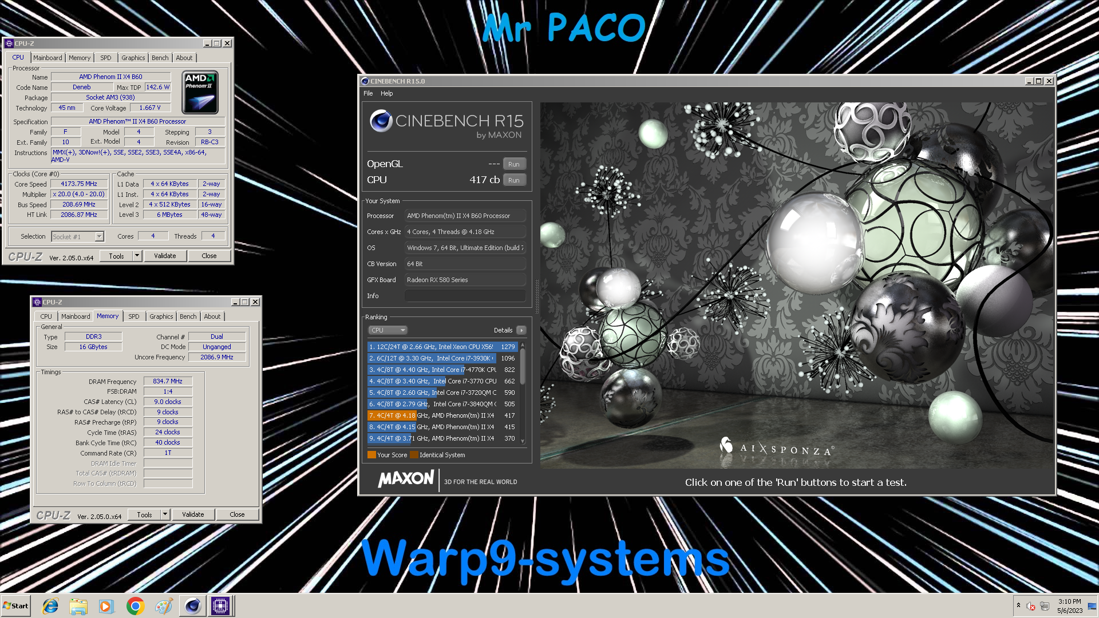Viewport: 1099px width, 618px height.
Task: Select ranking entry 1 Intel Xeon 1279
Action: click(442, 347)
